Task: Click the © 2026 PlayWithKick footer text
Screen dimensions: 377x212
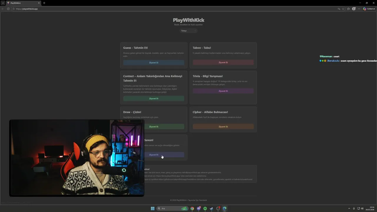Action: point(188,200)
